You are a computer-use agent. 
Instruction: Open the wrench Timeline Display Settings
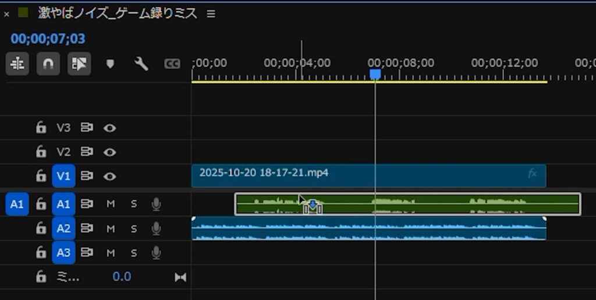coord(141,64)
